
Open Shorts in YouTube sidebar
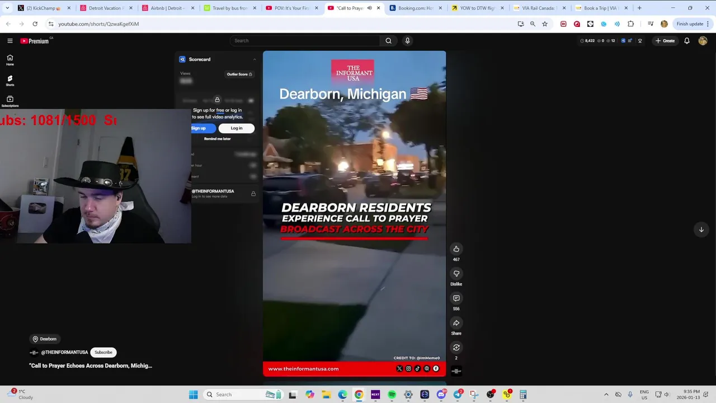point(10,81)
